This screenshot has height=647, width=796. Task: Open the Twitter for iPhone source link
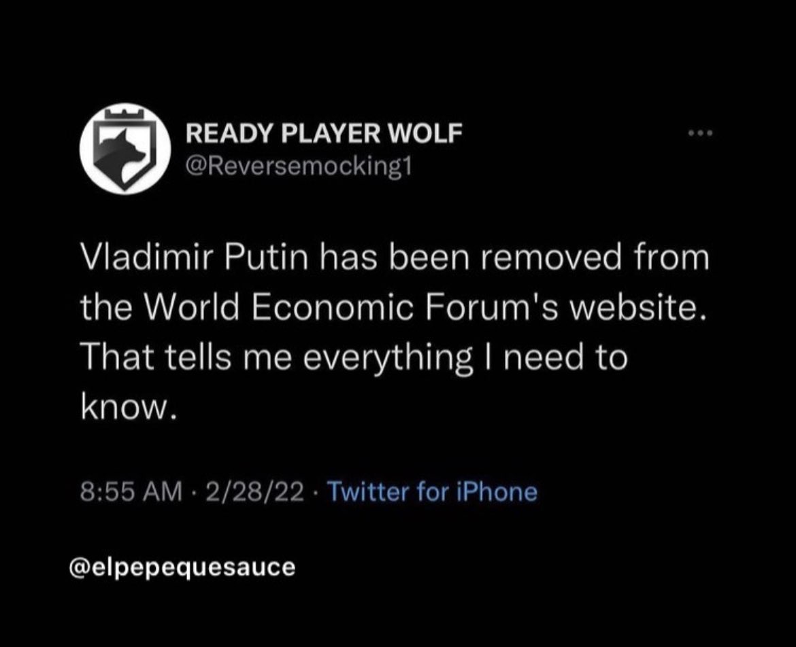[x=433, y=491]
